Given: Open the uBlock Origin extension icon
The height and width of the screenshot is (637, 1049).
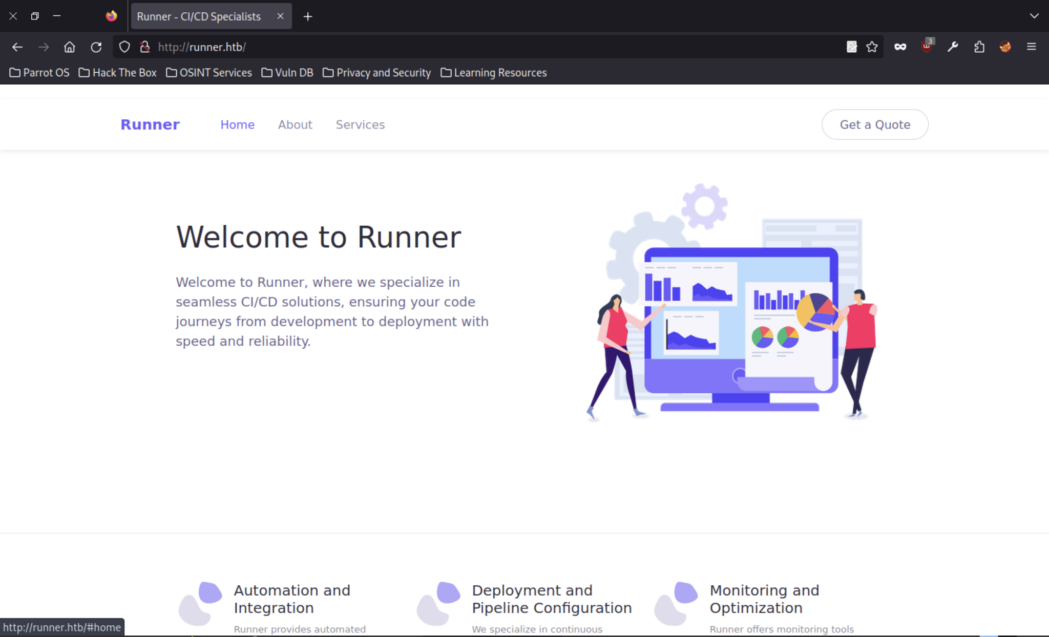Looking at the screenshot, I should (927, 46).
